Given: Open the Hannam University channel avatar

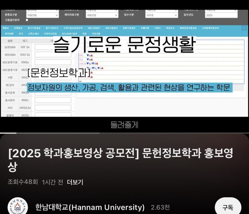Looking at the screenshot, I should tap(18, 206).
